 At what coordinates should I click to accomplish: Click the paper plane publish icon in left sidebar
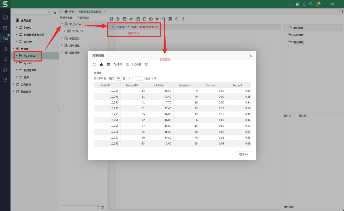coord(5,59)
